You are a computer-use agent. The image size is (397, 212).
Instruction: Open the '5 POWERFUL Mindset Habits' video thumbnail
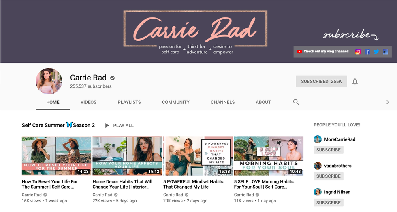point(198,156)
